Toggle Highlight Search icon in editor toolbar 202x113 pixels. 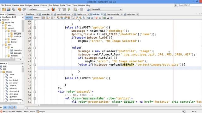pos(69,18)
